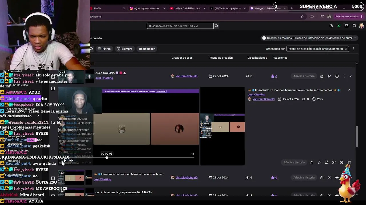Delete the expanded clip with the trash icon
The height and width of the screenshot is (205, 366).
coord(349,163)
